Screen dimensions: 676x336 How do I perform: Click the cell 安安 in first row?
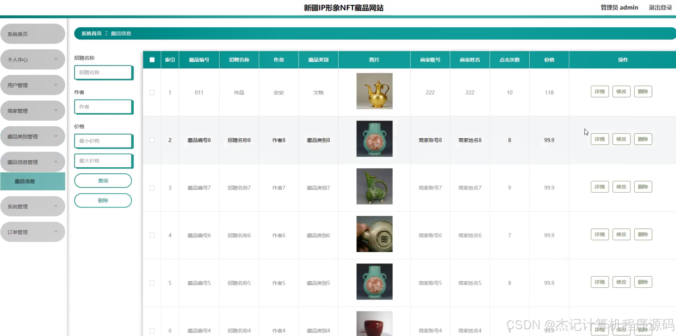[279, 92]
